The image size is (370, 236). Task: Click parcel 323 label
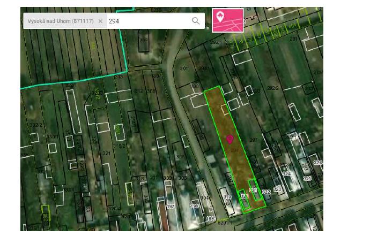(277, 189)
